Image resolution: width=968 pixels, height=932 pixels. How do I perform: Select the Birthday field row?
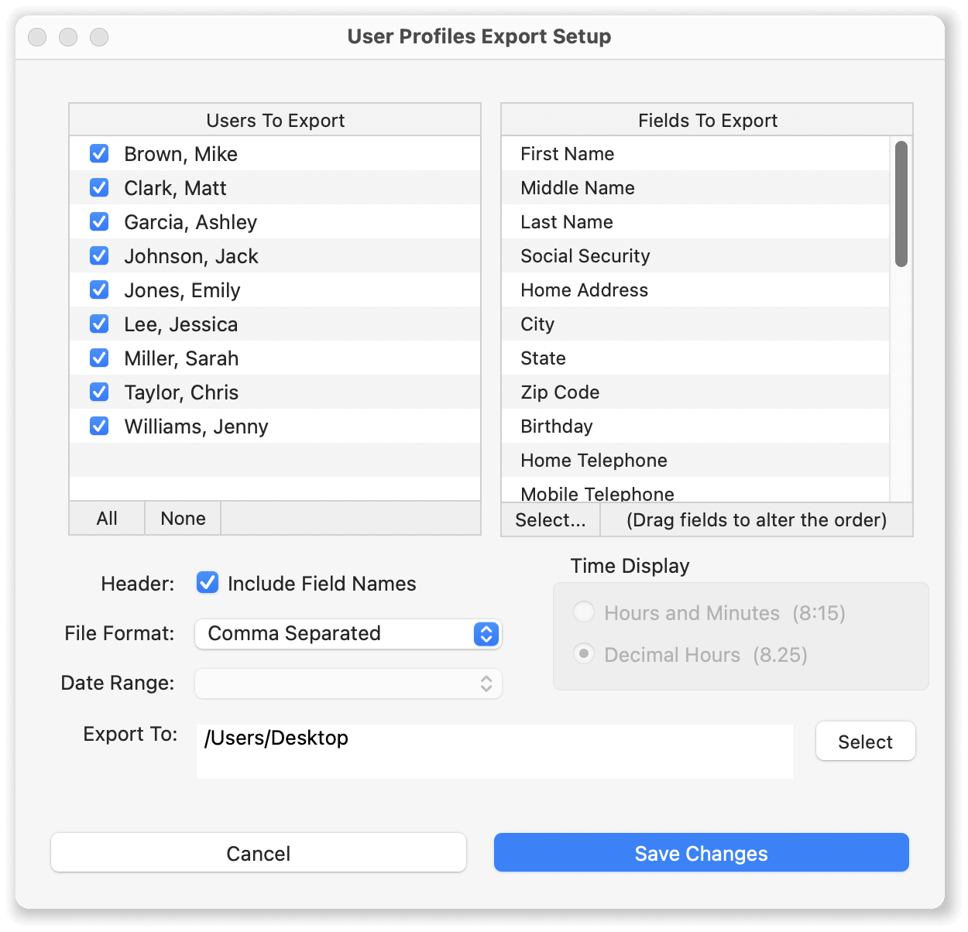695,426
